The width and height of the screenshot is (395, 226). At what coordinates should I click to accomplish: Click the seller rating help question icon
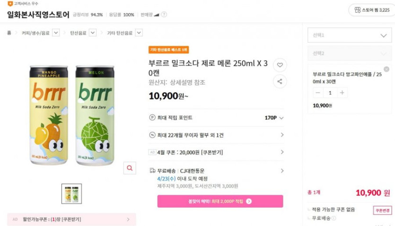click(x=164, y=15)
